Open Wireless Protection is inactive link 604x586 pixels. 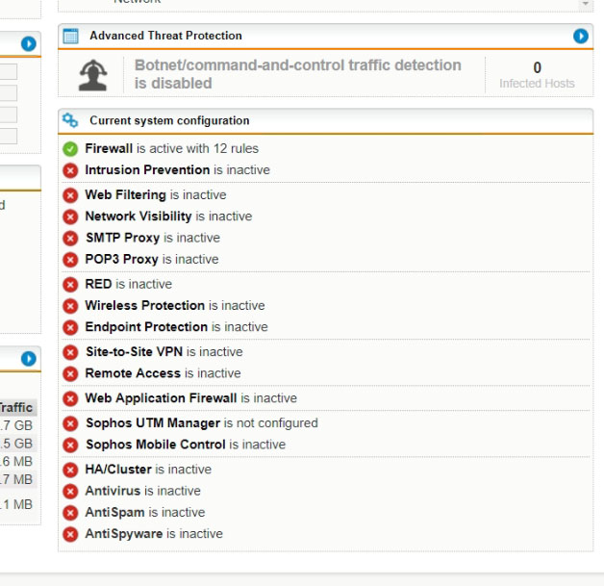(175, 306)
